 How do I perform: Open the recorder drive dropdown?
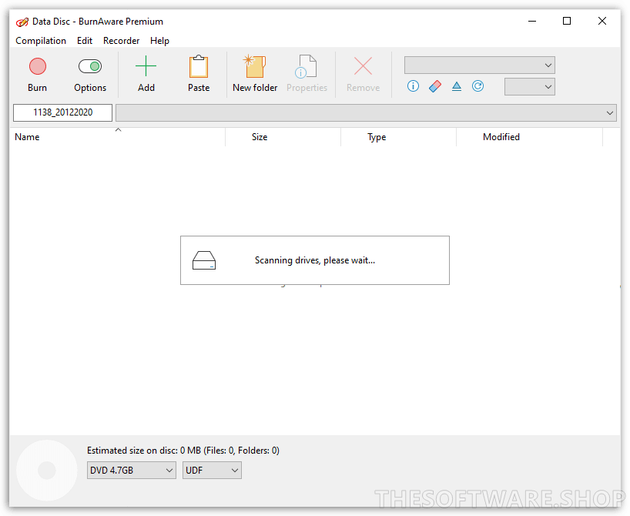point(479,65)
